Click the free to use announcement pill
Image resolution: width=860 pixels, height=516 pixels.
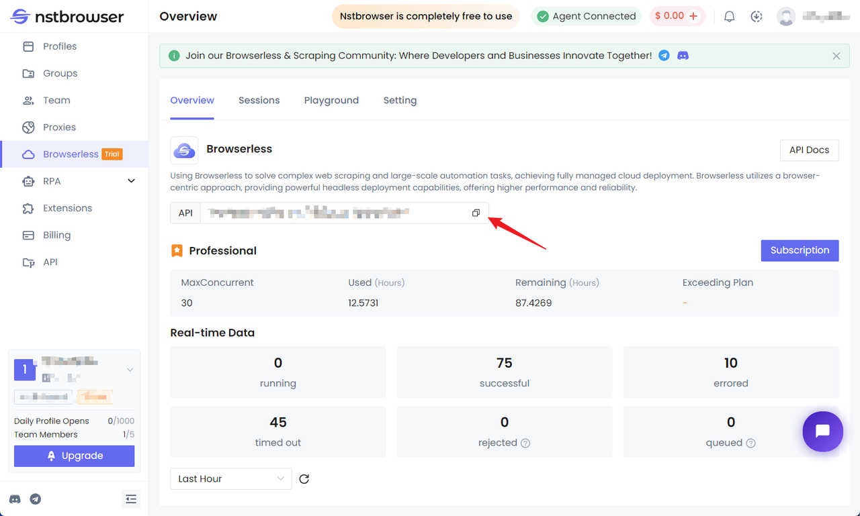[426, 16]
